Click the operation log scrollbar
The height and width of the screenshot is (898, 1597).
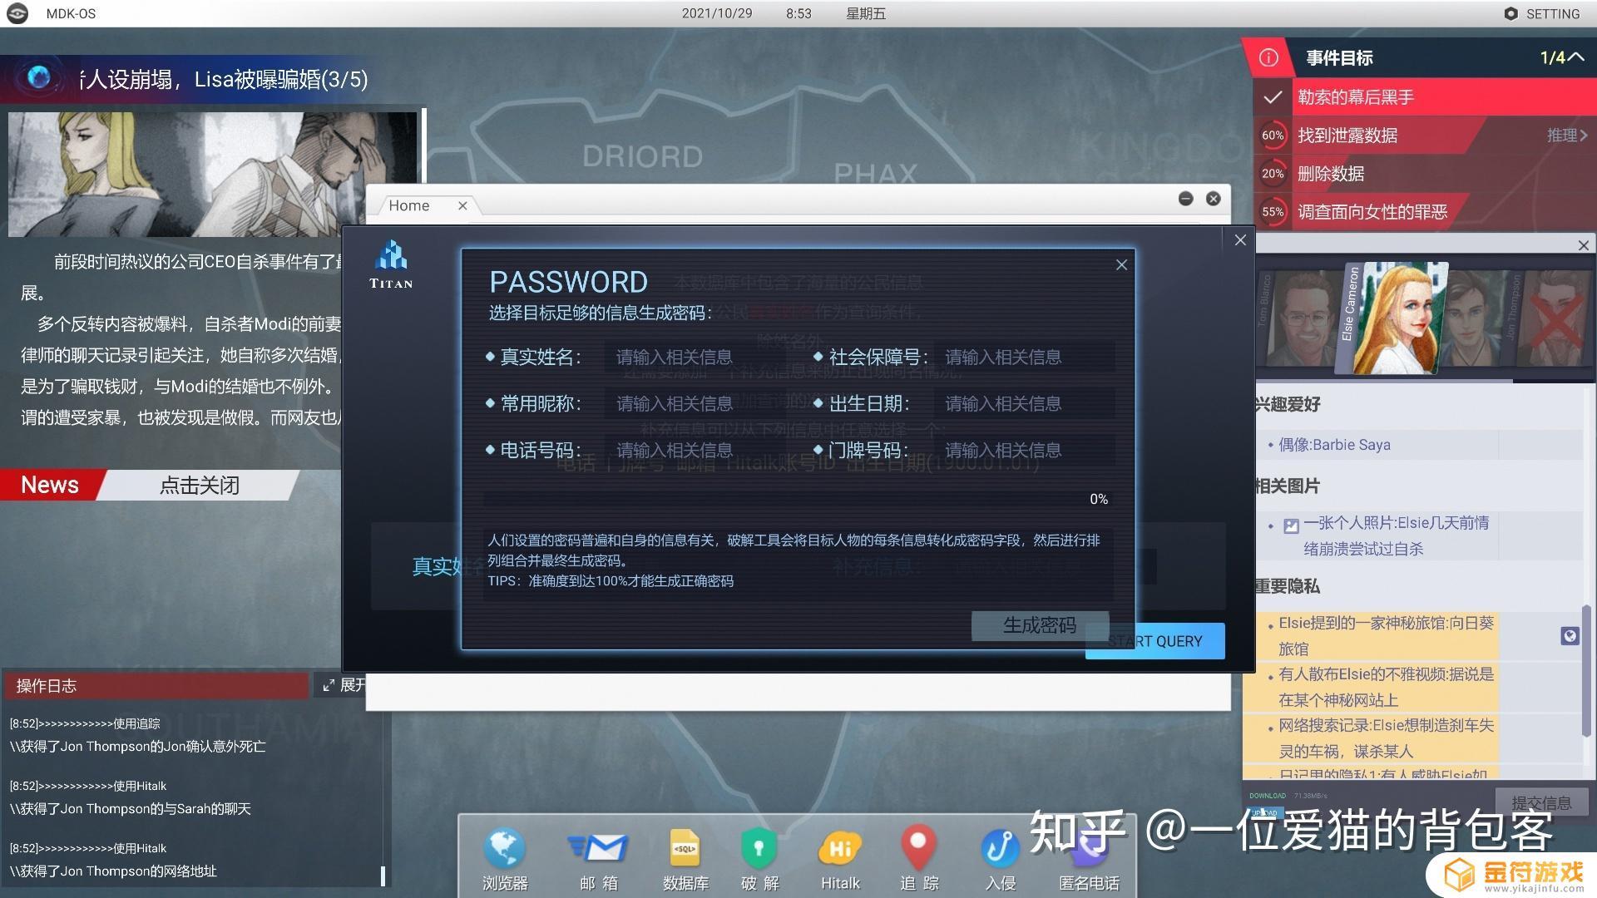pos(383,875)
